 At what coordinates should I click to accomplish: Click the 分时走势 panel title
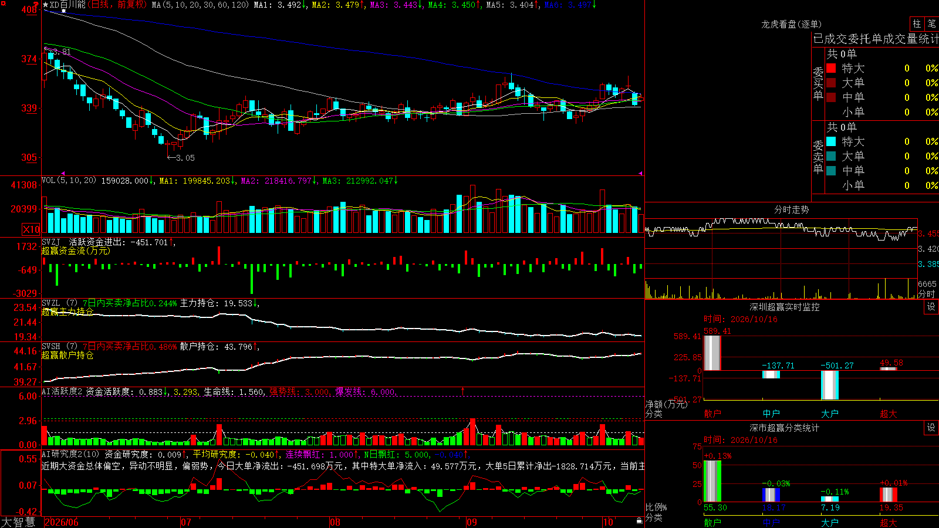pos(791,209)
